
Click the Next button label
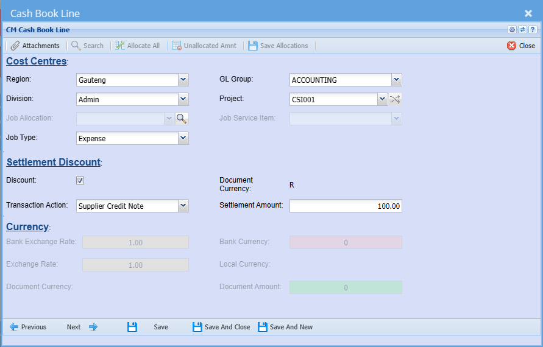[x=74, y=327]
